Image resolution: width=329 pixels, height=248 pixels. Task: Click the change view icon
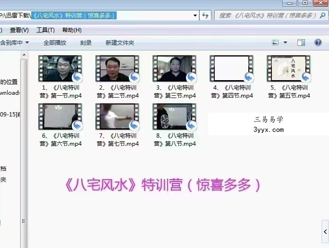pos(275,42)
